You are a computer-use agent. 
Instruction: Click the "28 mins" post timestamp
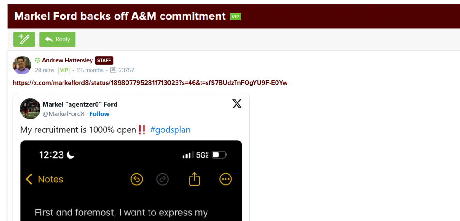click(44, 70)
